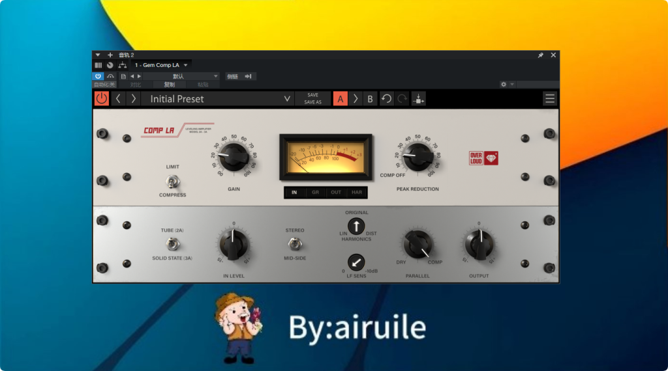Add a new insert with plus icon
Image resolution: width=668 pixels, height=371 pixels.
tap(110, 55)
